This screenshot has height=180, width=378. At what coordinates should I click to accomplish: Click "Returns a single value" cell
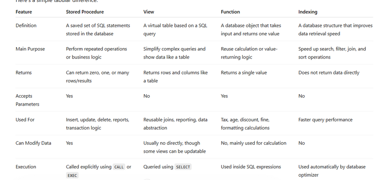[244, 73]
